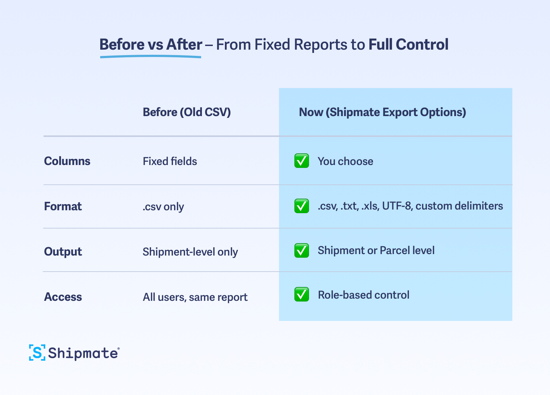Click the Shipment-level only text

pyautogui.click(x=190, y=252)
